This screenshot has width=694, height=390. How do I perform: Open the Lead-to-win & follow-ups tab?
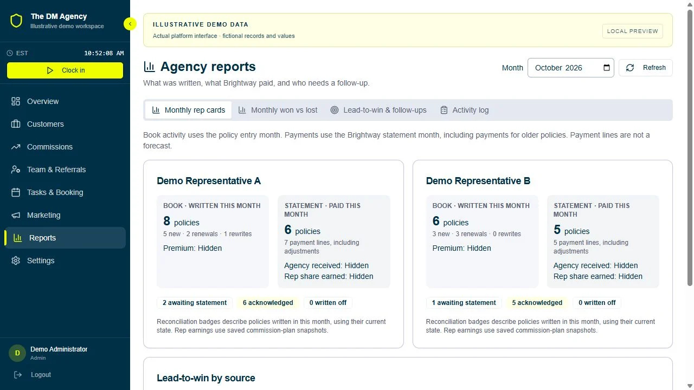click(x=378, y=110)
